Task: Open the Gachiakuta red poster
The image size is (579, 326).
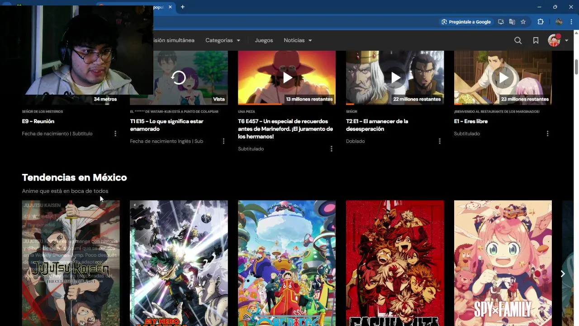Action: coord(395,263)
